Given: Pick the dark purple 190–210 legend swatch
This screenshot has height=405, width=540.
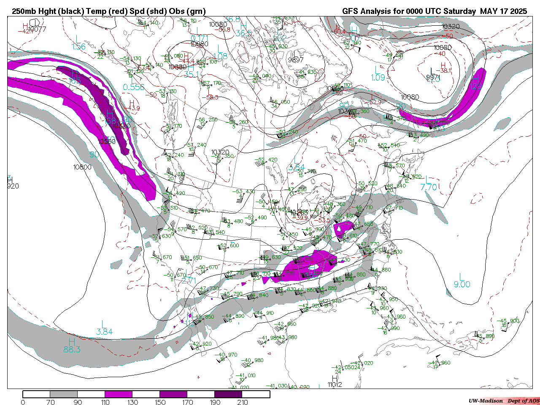Looking at the screenshot, I should click(228, 394).
